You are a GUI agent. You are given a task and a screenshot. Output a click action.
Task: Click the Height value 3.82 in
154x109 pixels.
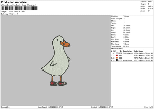point(150,6)
